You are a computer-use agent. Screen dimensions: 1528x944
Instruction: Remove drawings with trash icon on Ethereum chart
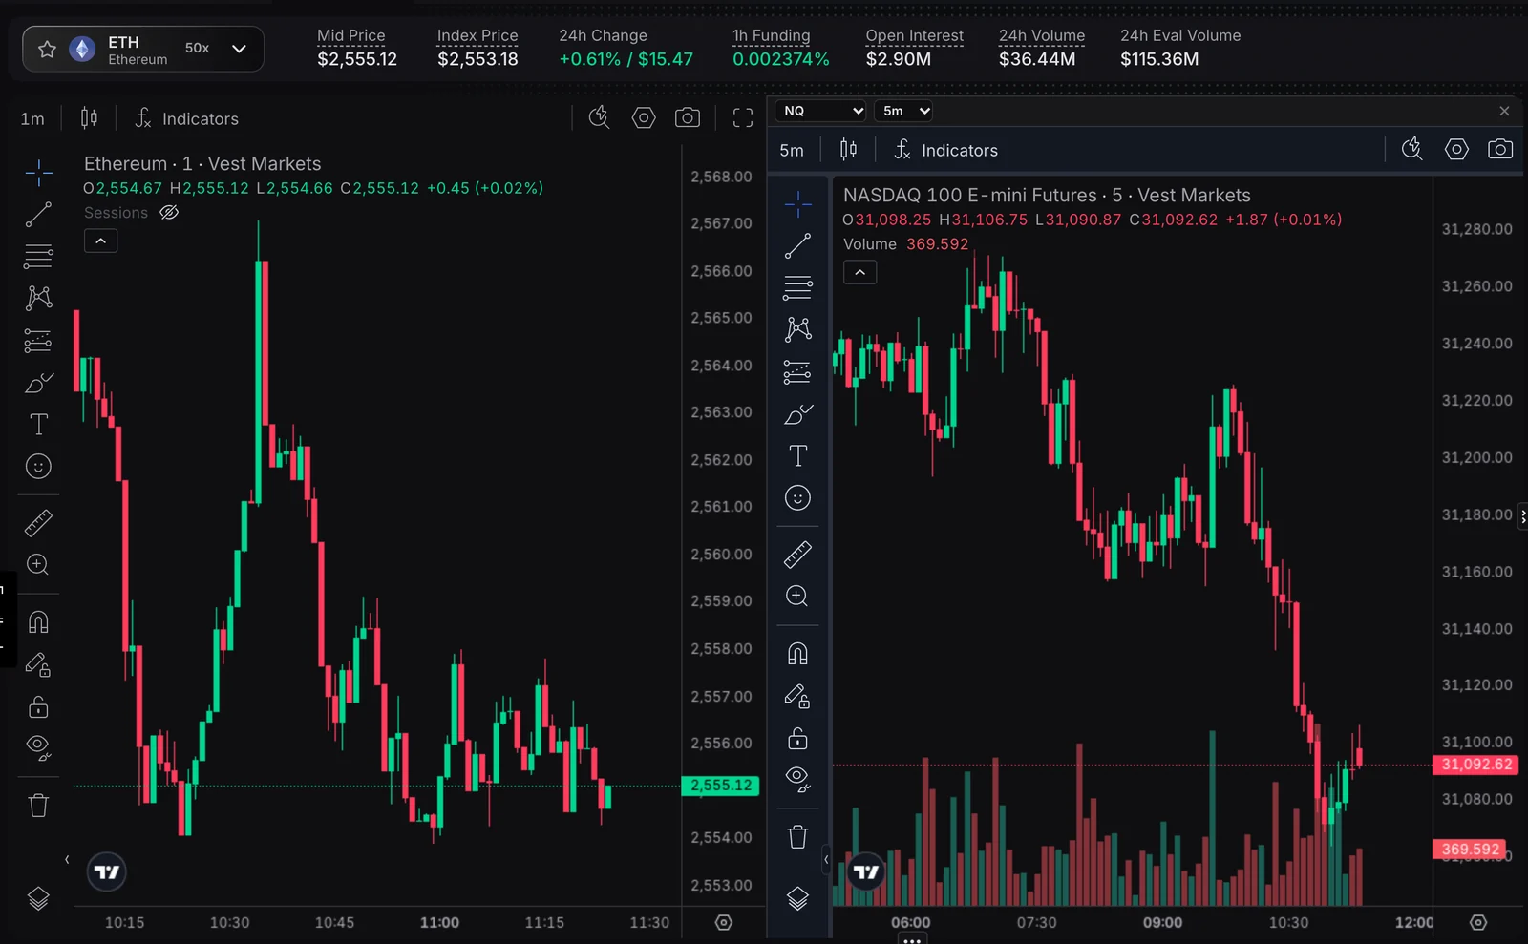(38, 806)
